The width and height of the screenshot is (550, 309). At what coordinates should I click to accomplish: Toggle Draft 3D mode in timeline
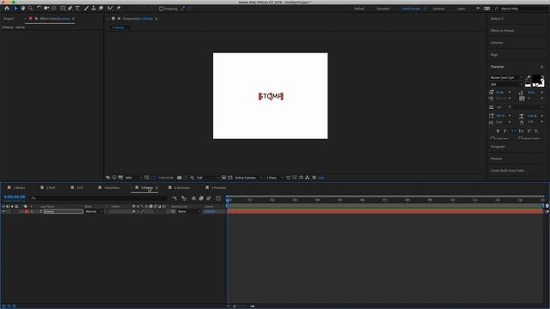184,198
